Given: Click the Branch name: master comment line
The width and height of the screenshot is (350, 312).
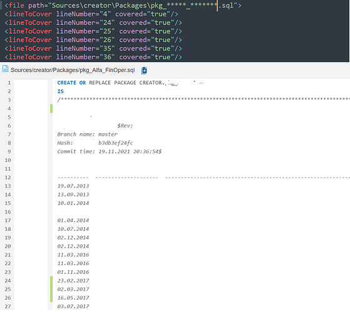Looking at the screenshot, I should tap(87, 134).
